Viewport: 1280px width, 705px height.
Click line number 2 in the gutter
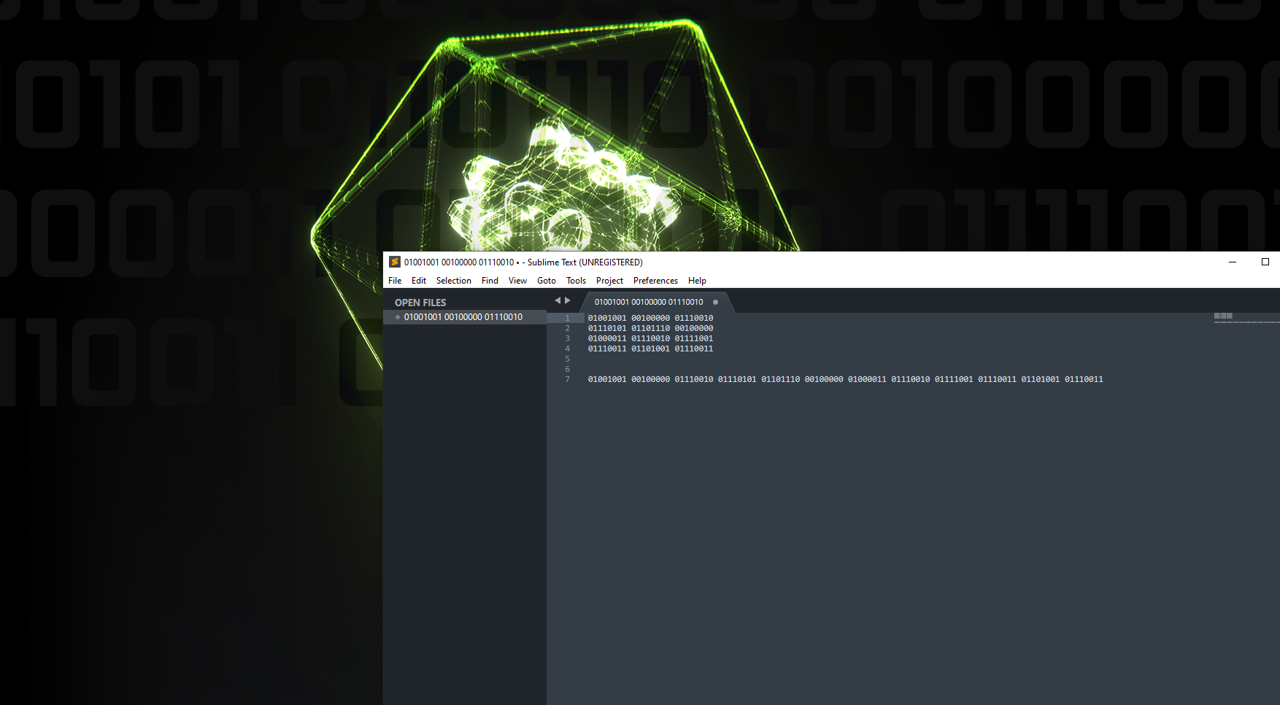point(567,328)
